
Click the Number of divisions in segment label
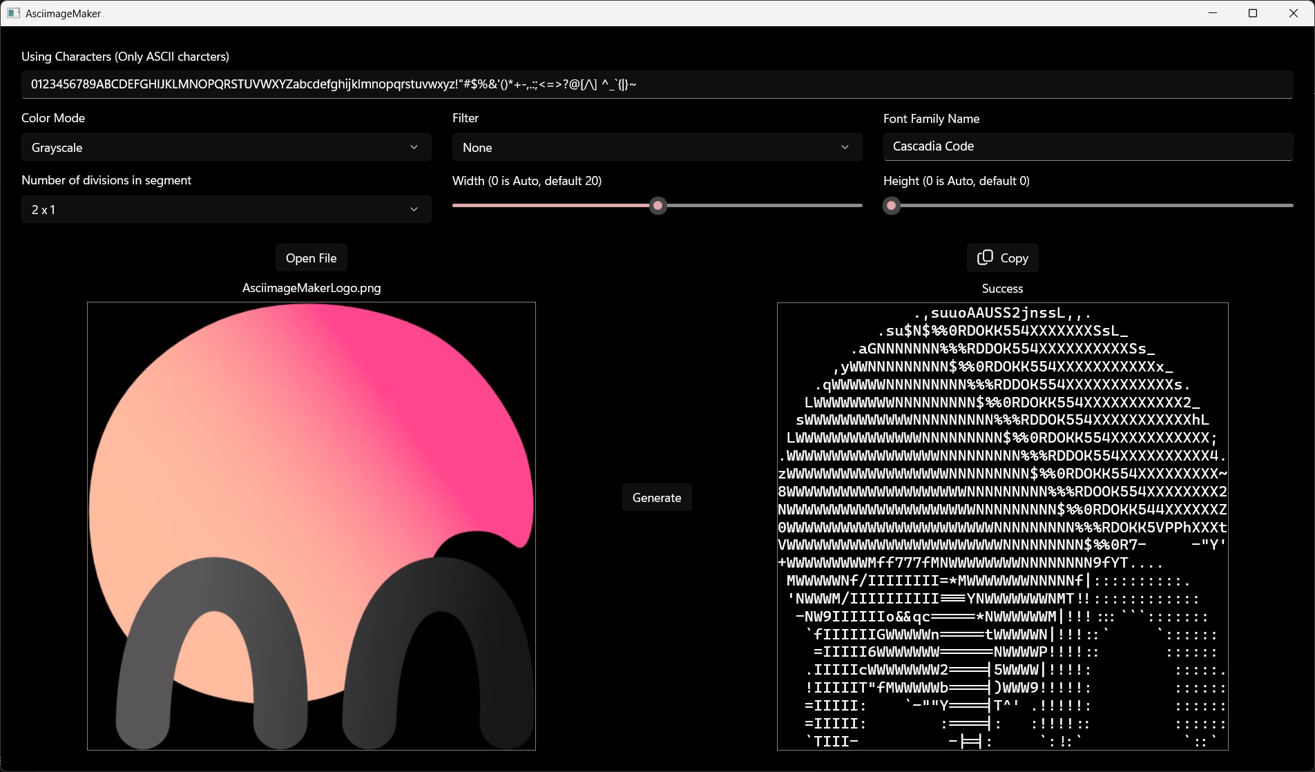[106, 180]
